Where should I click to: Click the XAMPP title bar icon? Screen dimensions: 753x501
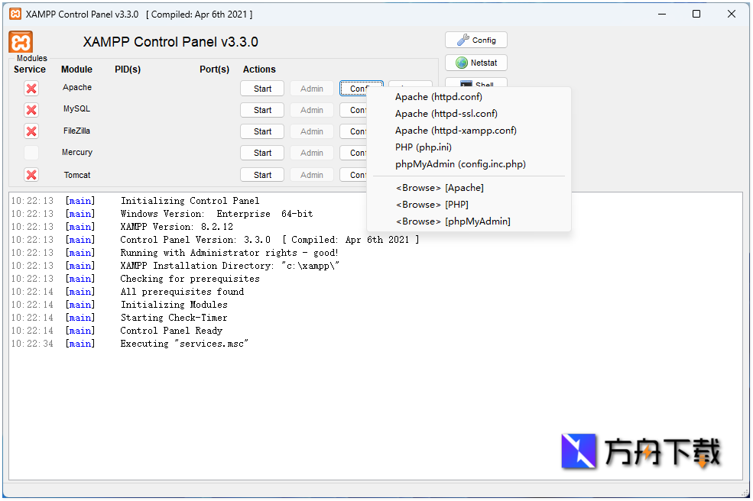15,14
